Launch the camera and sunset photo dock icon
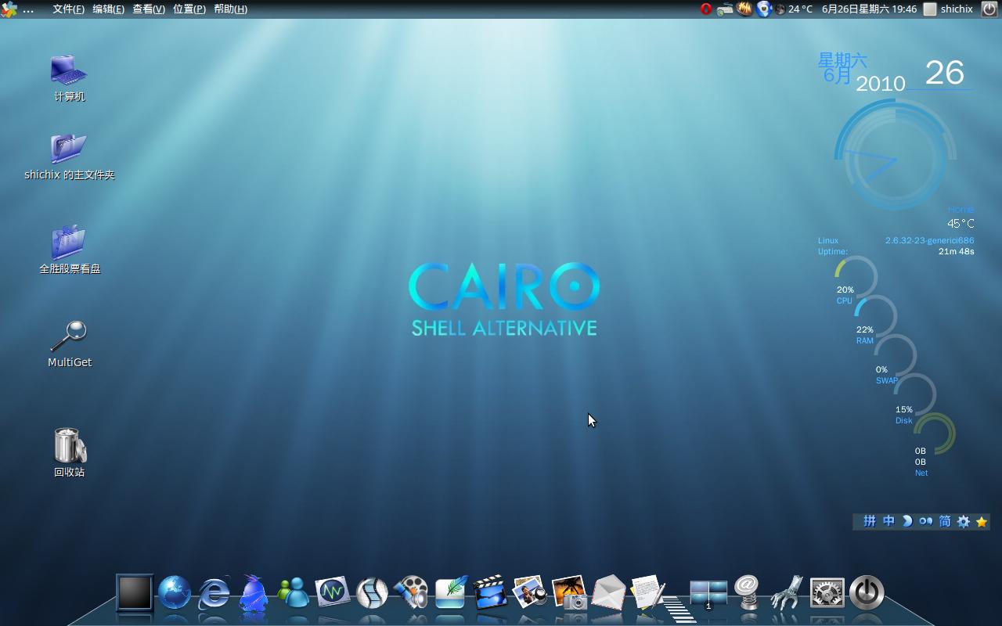The height and width of the screenshot is (626, 1002). 569,592
